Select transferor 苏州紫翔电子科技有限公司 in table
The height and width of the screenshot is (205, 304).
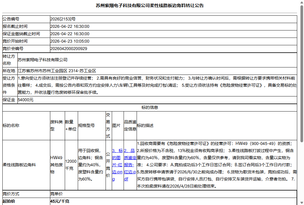(x=43, y=60)
